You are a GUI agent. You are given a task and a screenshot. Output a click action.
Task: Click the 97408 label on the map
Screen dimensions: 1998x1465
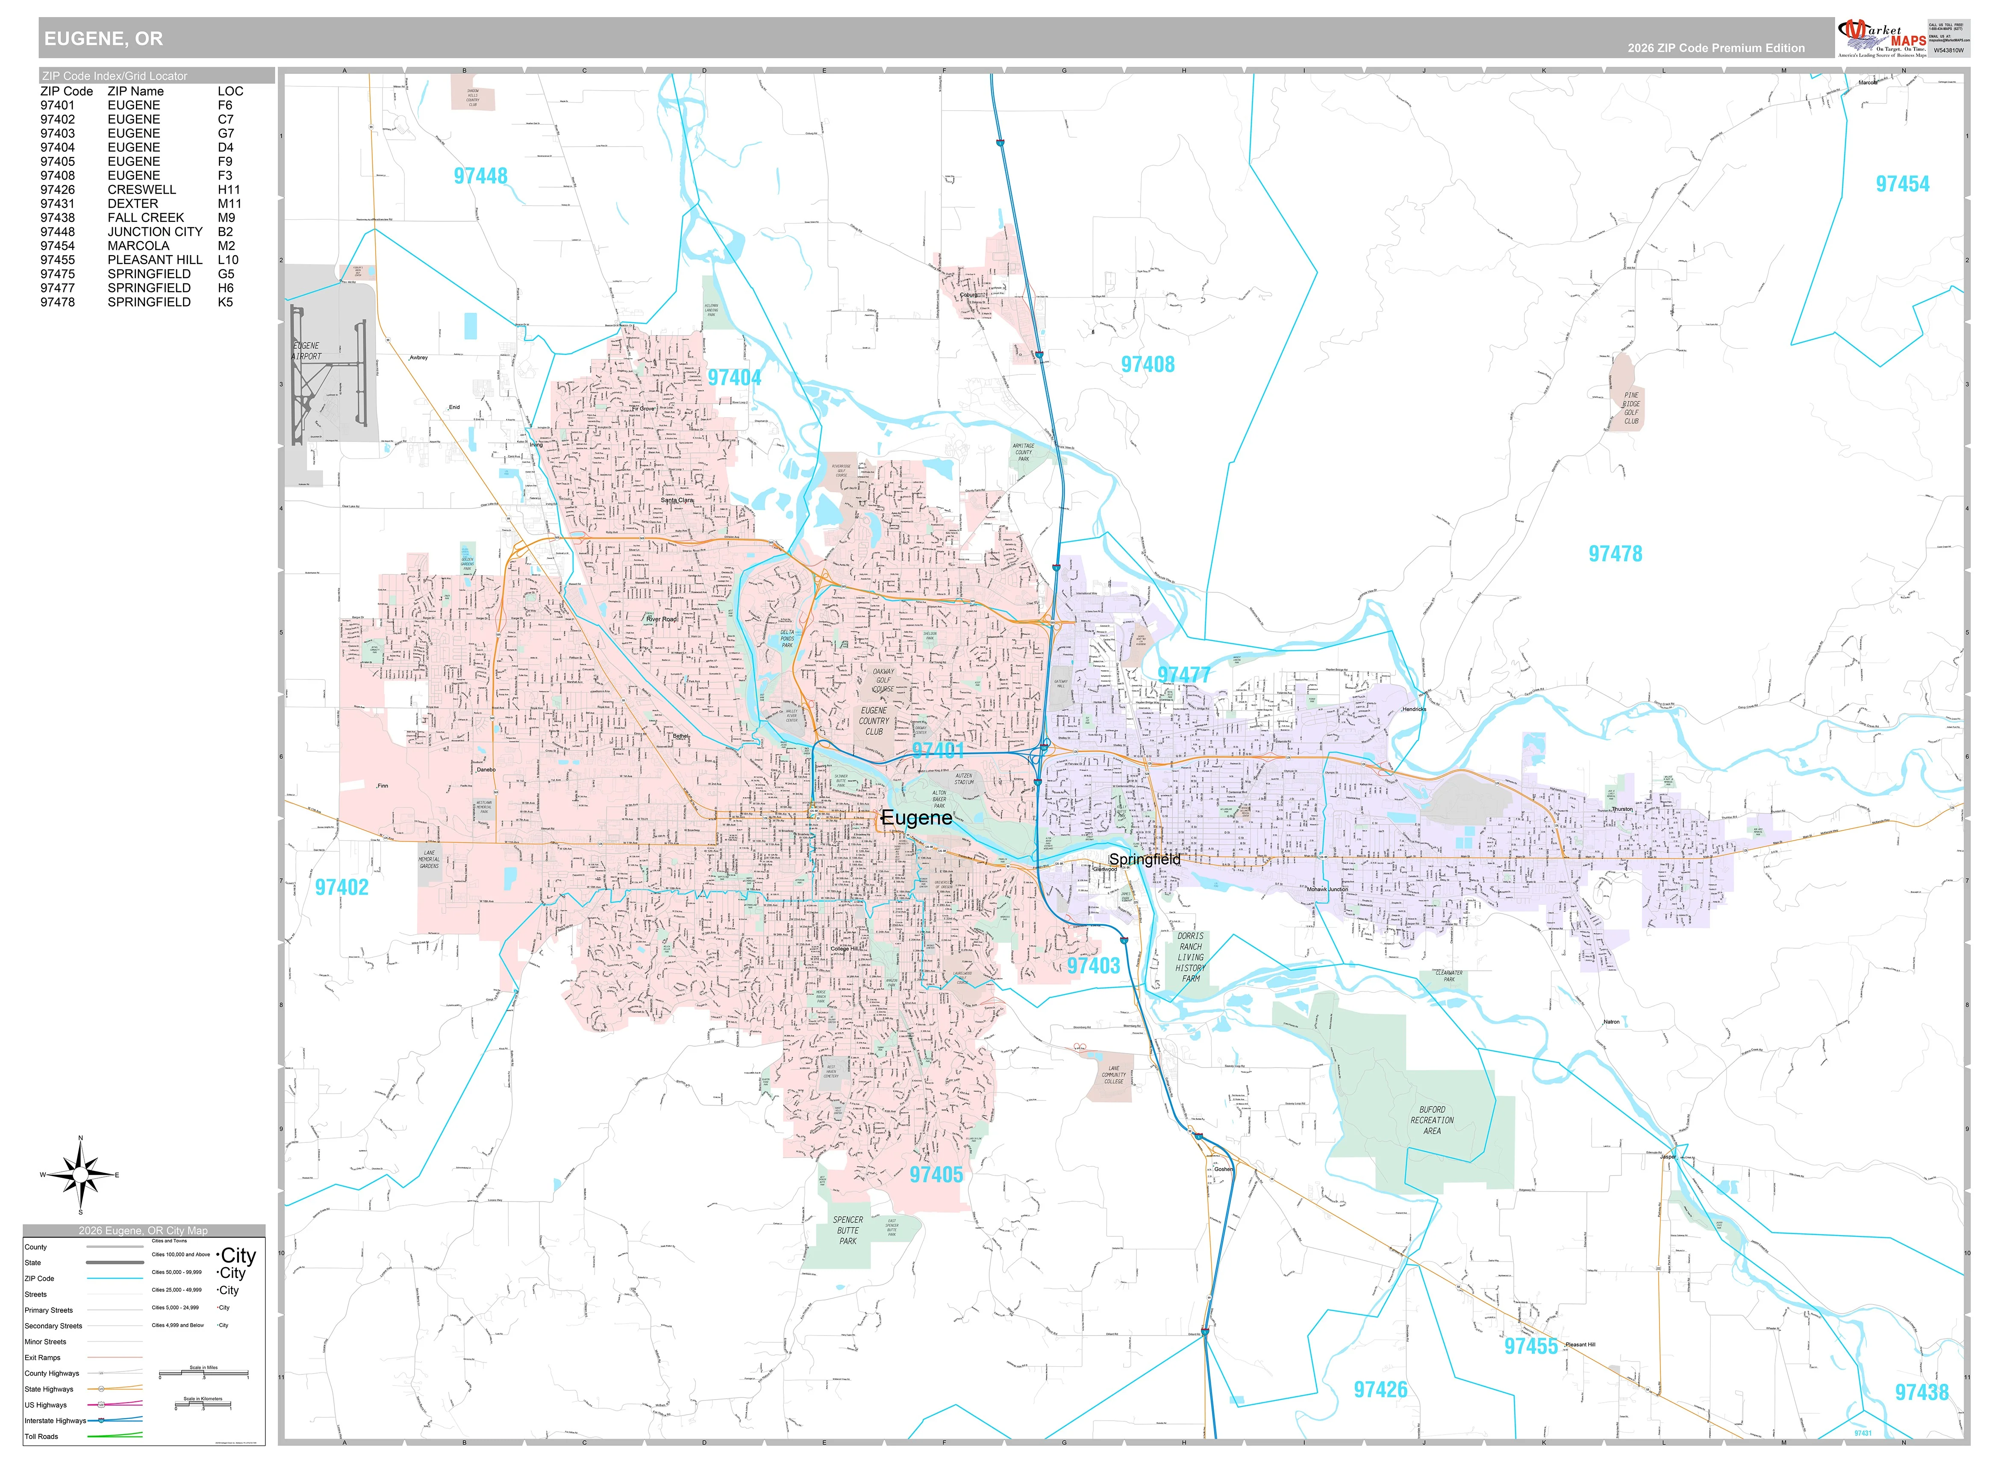[x=1148, y=365]
